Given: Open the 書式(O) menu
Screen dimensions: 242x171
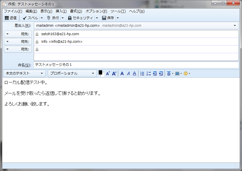Looking at the screenshot, I should [x=76, y=11].
